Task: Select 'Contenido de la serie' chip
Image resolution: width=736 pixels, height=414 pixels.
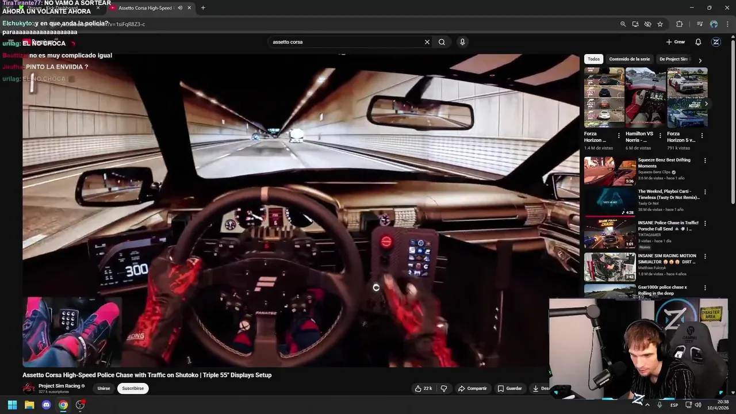Action: [x=630, y=59]
